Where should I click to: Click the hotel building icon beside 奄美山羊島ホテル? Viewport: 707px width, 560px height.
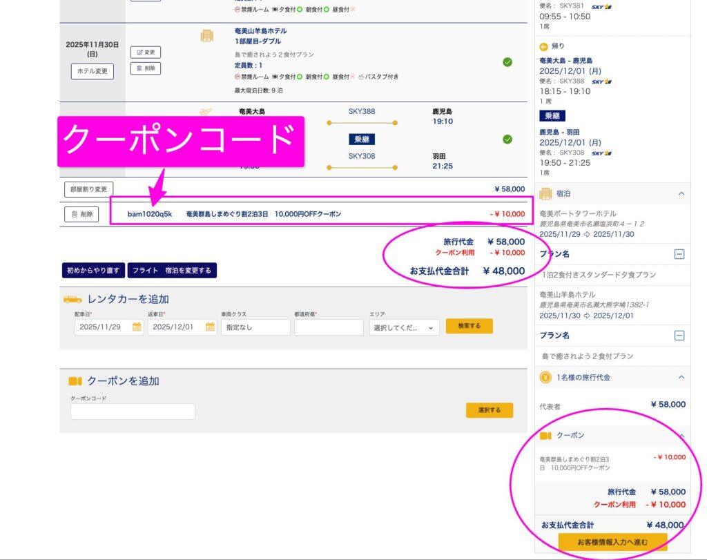(207, 36)
